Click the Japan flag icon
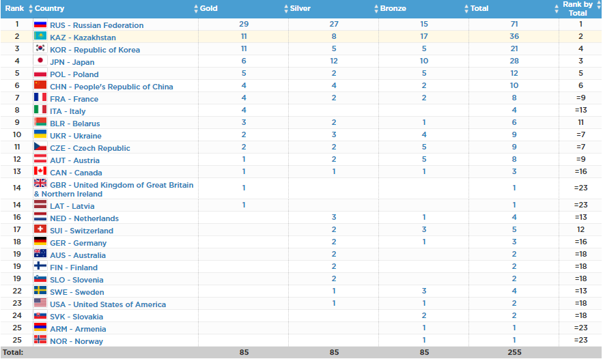 [x=40, y=61]
